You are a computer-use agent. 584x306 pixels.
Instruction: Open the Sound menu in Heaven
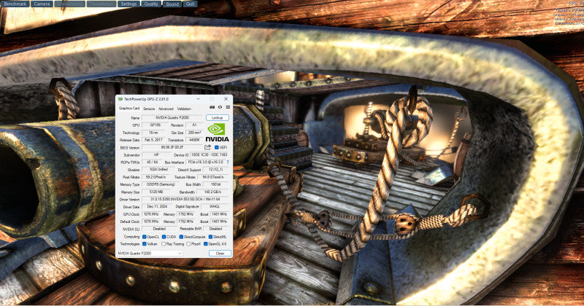pyautogui.click(x=172, y=4)
